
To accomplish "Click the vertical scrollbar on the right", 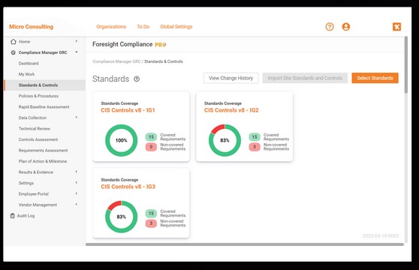I will [406, 64].
